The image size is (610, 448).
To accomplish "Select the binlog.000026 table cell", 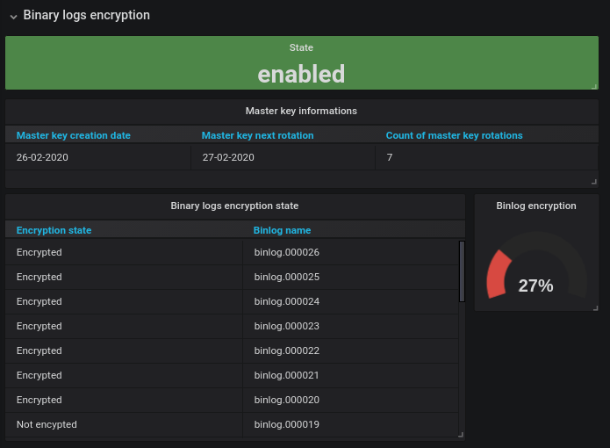I will click(x=286, y=252).
